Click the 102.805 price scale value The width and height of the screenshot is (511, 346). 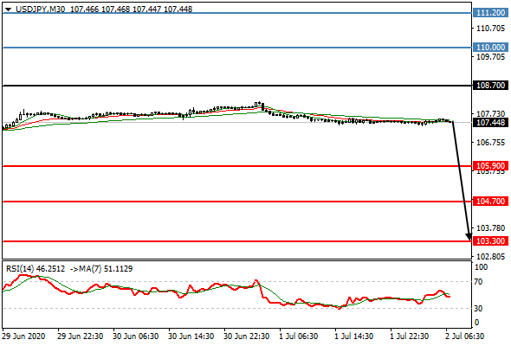[490, 257]
